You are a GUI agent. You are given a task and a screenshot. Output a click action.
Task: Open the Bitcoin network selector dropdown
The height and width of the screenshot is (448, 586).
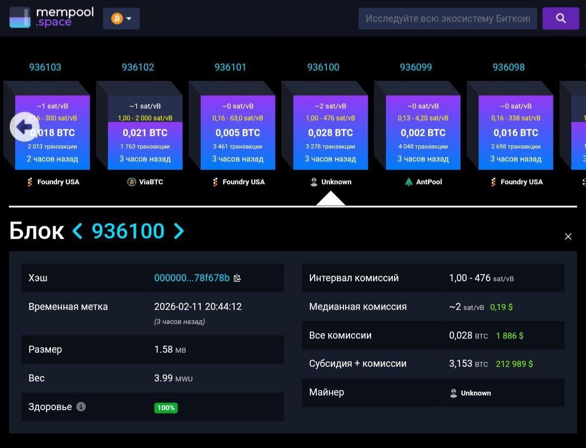122,18
